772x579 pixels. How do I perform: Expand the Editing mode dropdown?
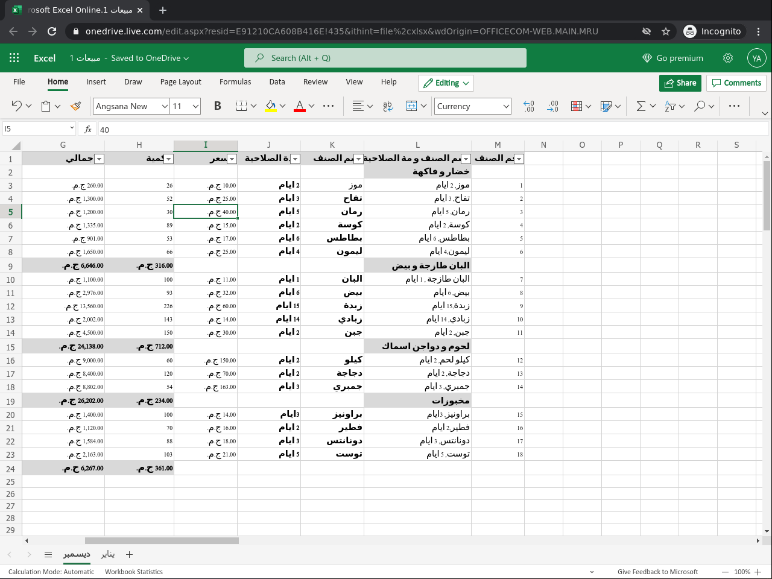click(466, 83)
